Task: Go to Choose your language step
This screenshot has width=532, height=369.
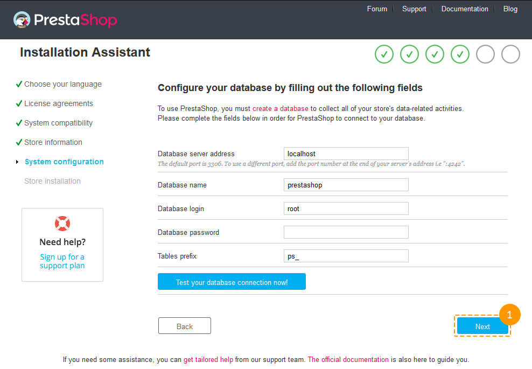Action: click(63, 84)
